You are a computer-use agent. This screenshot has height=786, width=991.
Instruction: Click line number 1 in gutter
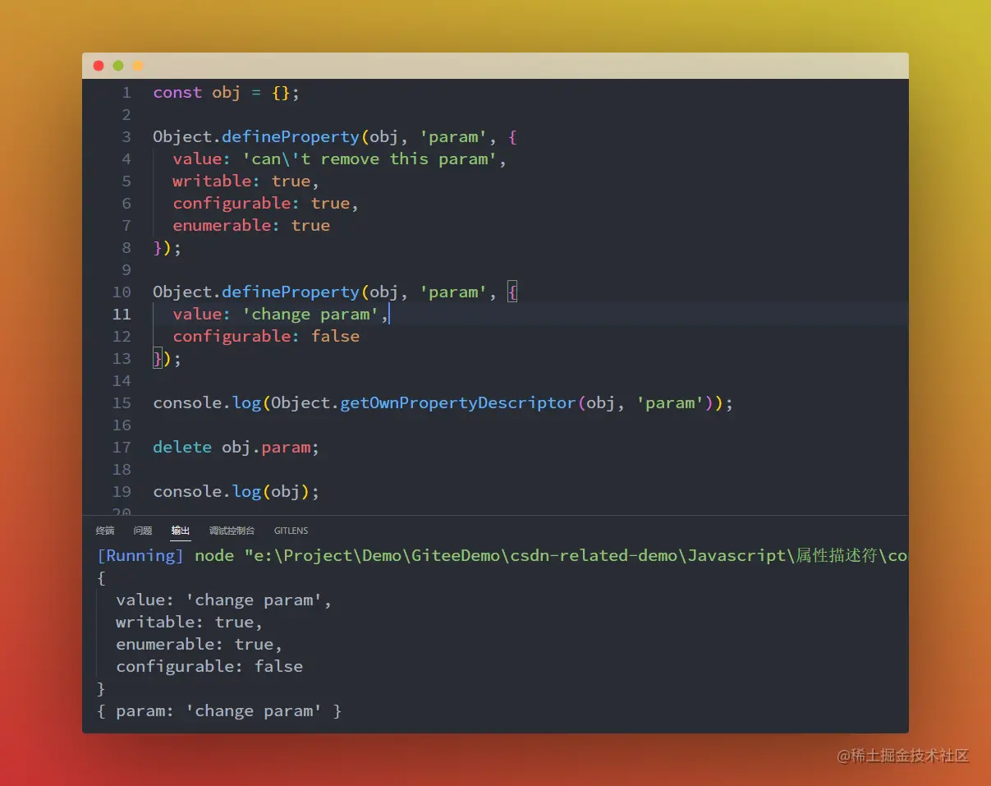pos(126,93)
